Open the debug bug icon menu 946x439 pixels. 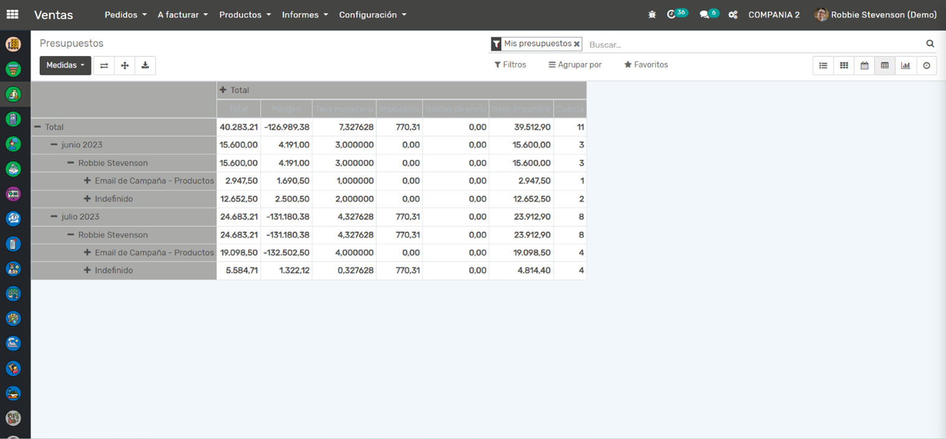coord(652,15)
